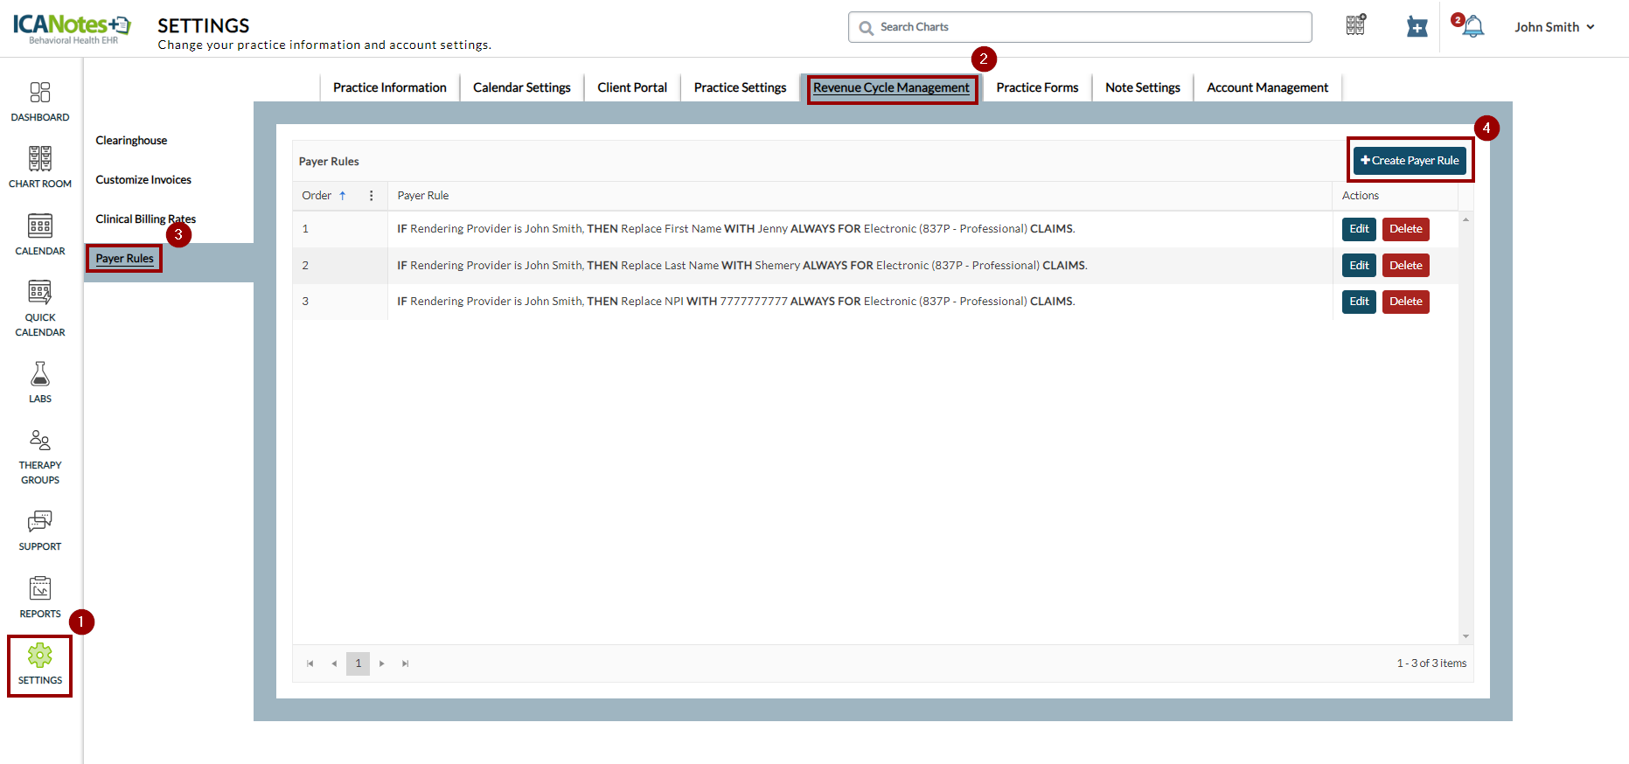Open Clinical Billing Rates section
1629x764 pixels.
[145, 219]
